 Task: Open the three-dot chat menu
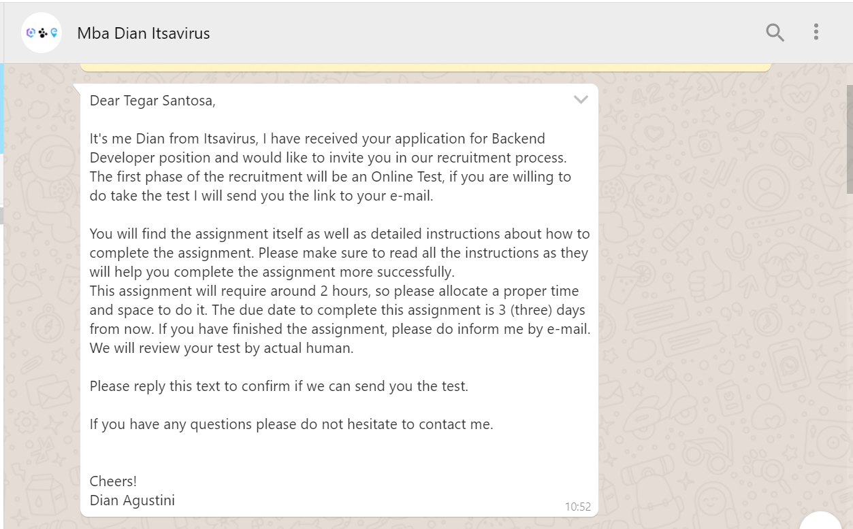816,32
